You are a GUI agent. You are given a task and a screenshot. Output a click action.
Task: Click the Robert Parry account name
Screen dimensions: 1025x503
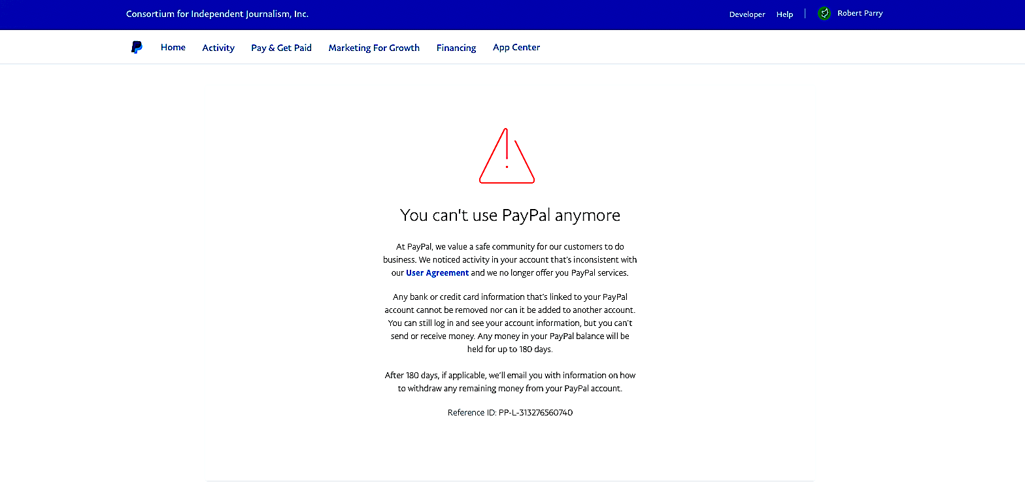[860, 13]
